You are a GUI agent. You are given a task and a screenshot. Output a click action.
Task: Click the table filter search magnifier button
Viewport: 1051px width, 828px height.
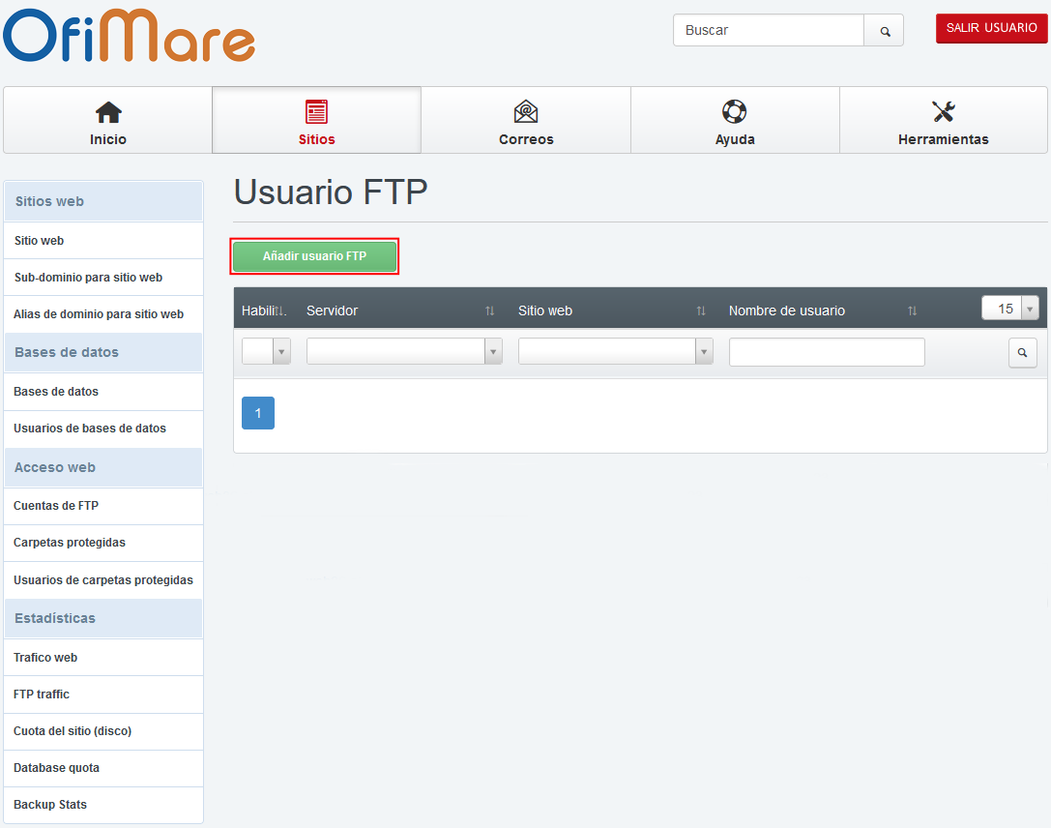coord(1022,353)
